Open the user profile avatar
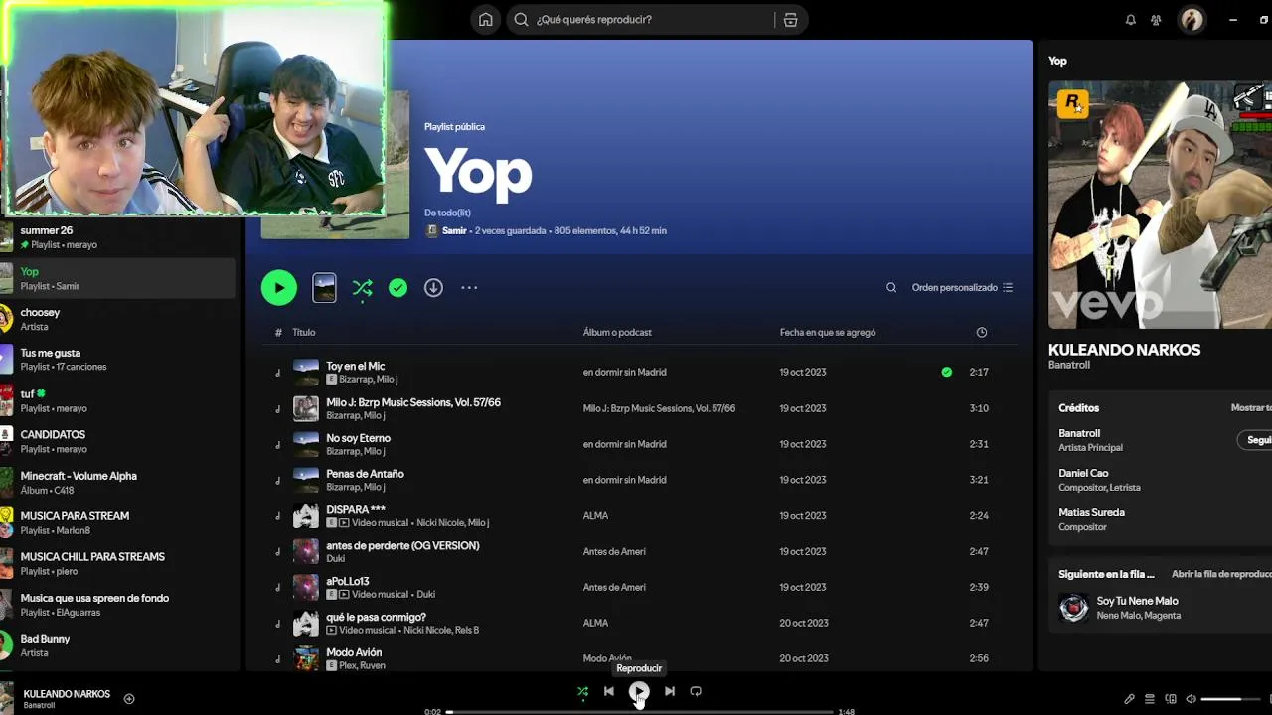Viewport: 1272px width, 715px height. 1192,19
